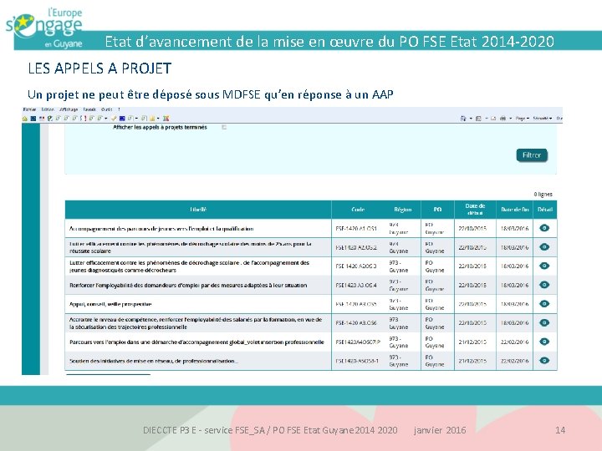
Task: Open the detail eye for 'Appui, conseil, veille prospective'
Action: (544, 304)
